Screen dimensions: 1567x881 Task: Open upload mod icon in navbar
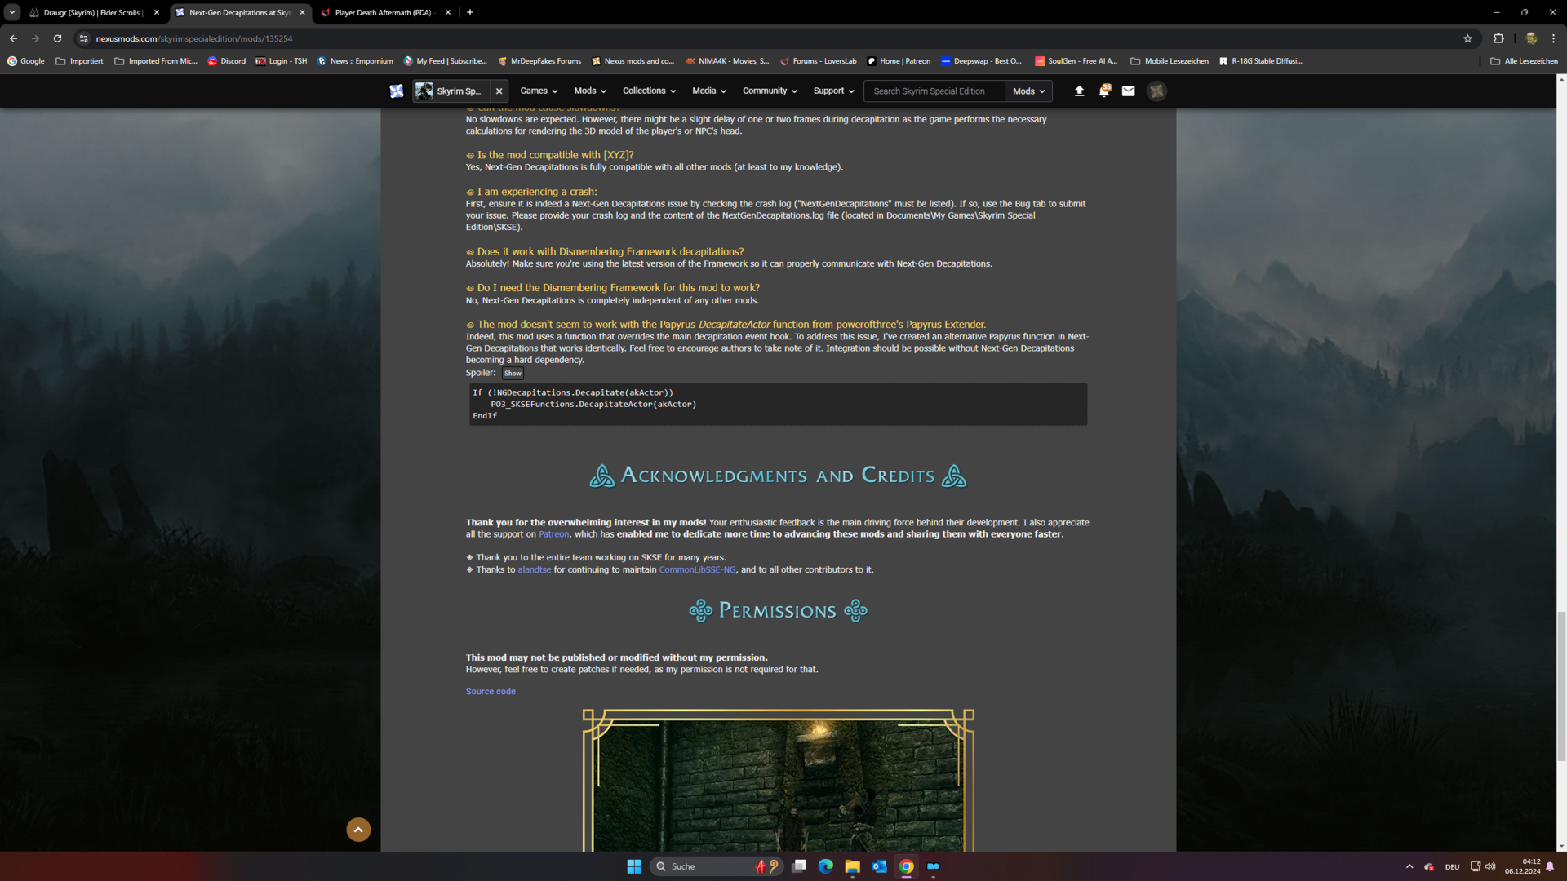click(1079, 91)
